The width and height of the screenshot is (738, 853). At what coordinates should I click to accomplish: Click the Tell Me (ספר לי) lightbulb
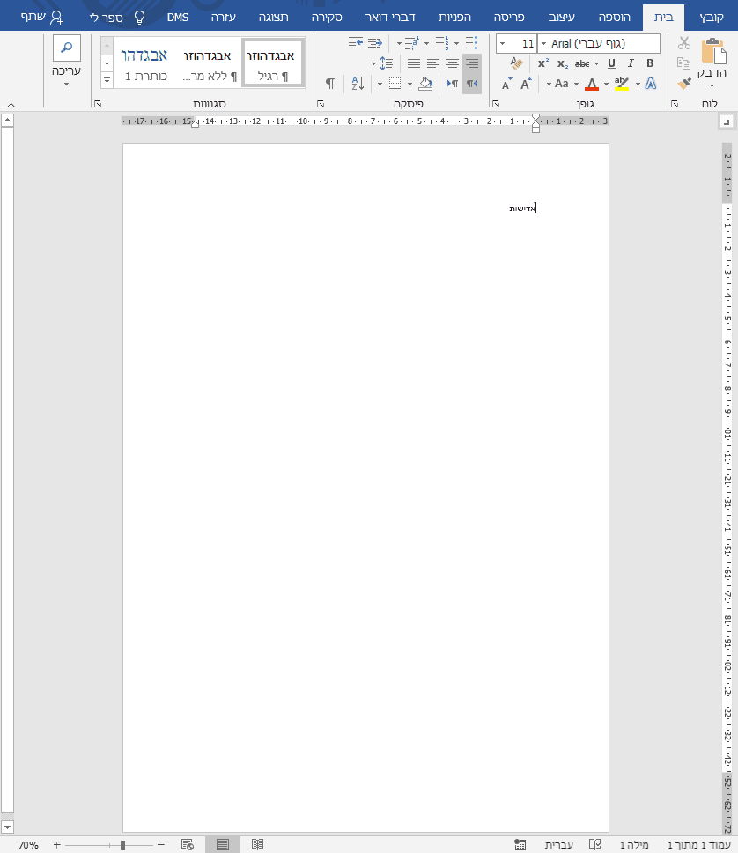[x=140, y=18]
